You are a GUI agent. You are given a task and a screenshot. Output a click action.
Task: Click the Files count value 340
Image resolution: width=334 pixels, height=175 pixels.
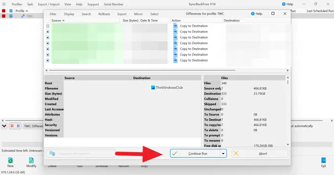pyautogui.click(x=224, y=83)
